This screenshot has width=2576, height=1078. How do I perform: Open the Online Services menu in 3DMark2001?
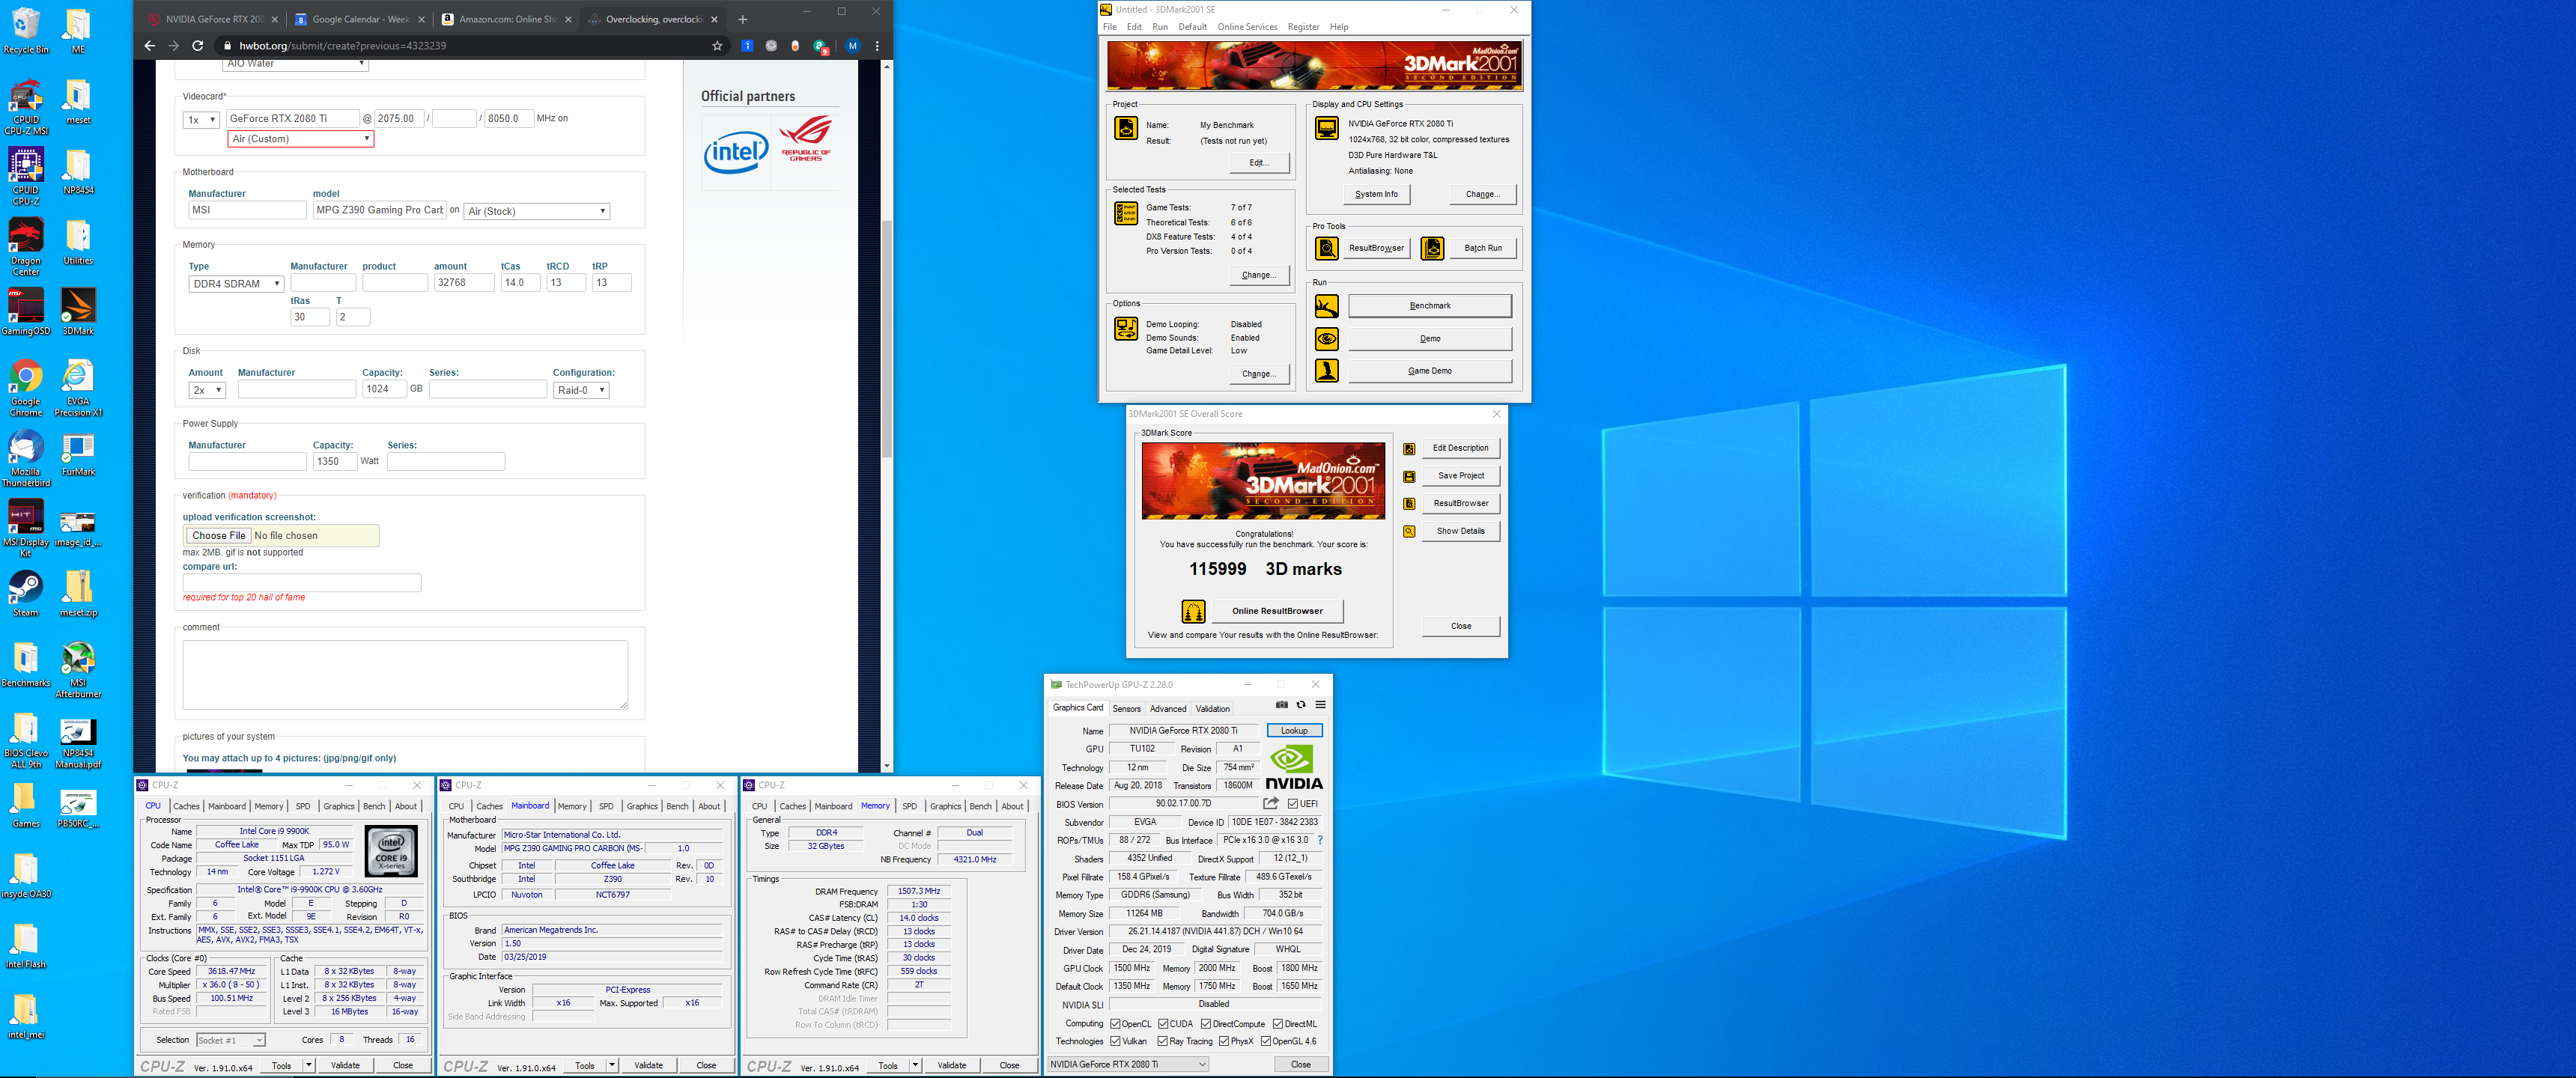(1247, 27)
